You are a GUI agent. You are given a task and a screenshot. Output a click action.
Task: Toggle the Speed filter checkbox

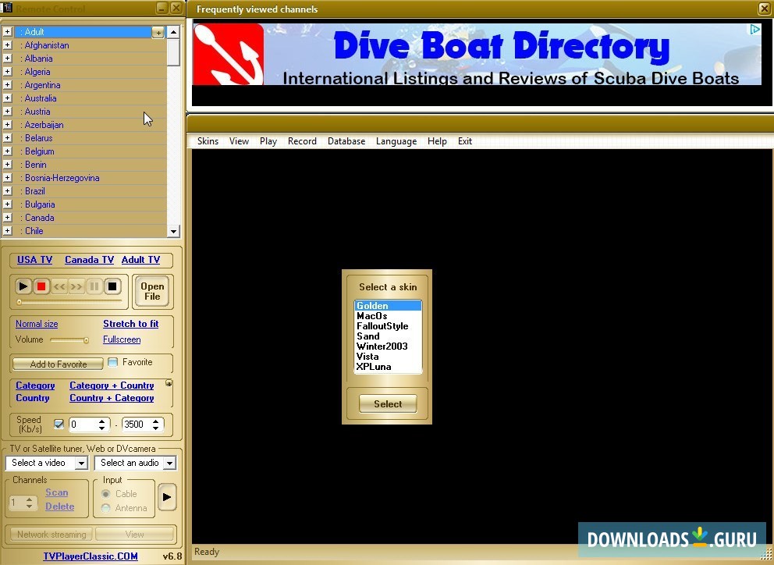(59, 425)
